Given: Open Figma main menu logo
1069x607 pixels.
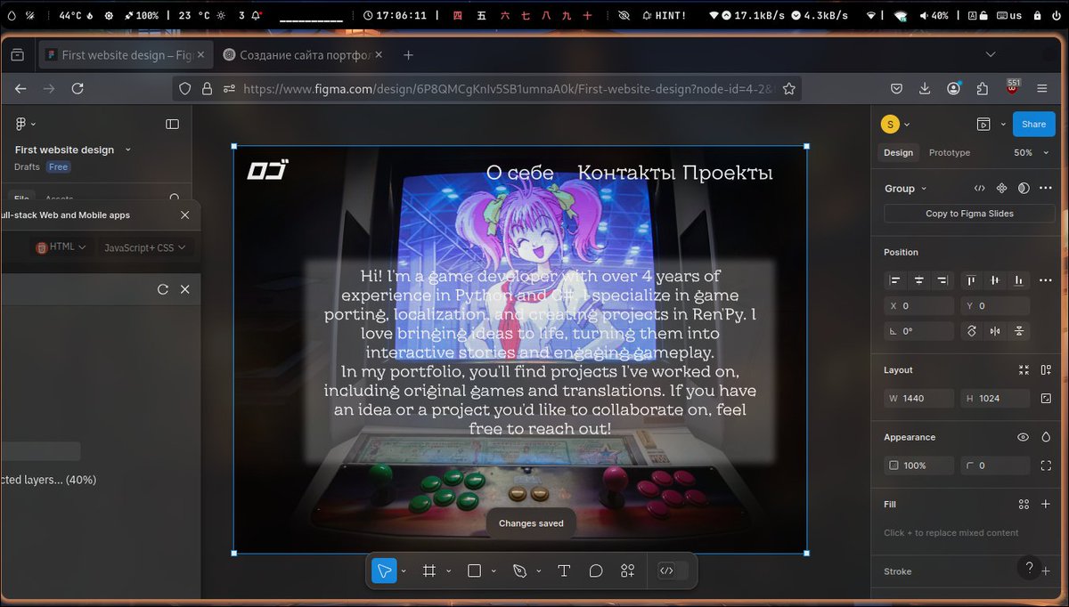Looking at the screenshot, I should [x=25, y=125].
